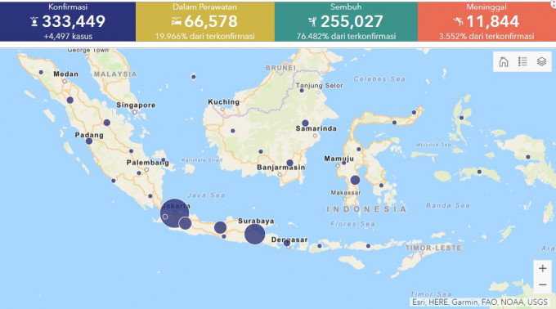Click the large Jakarta case bubble
Screen dimensions: 556x309
click(174, 213)
